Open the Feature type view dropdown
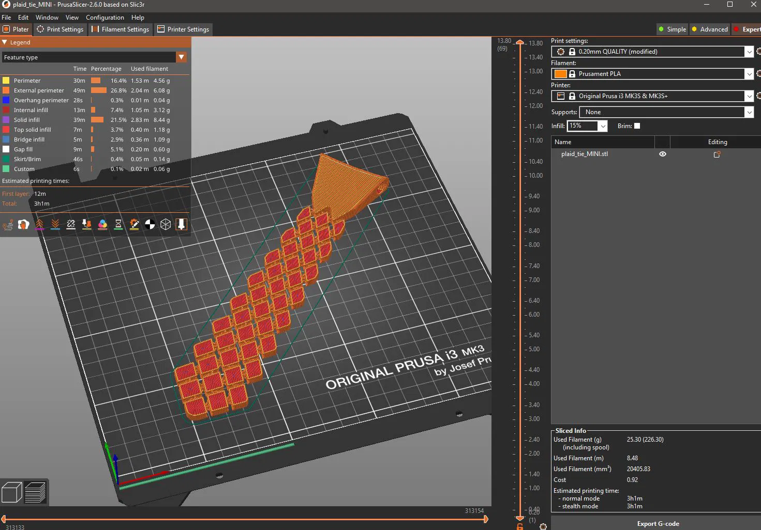The image size is (761, 530). click(x=181, y=57)
